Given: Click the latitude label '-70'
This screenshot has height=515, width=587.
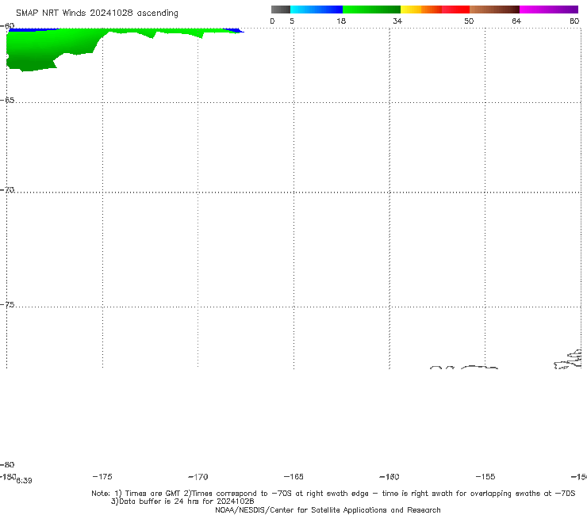Looking at the screenshot, I should click(x=7, y=190).
